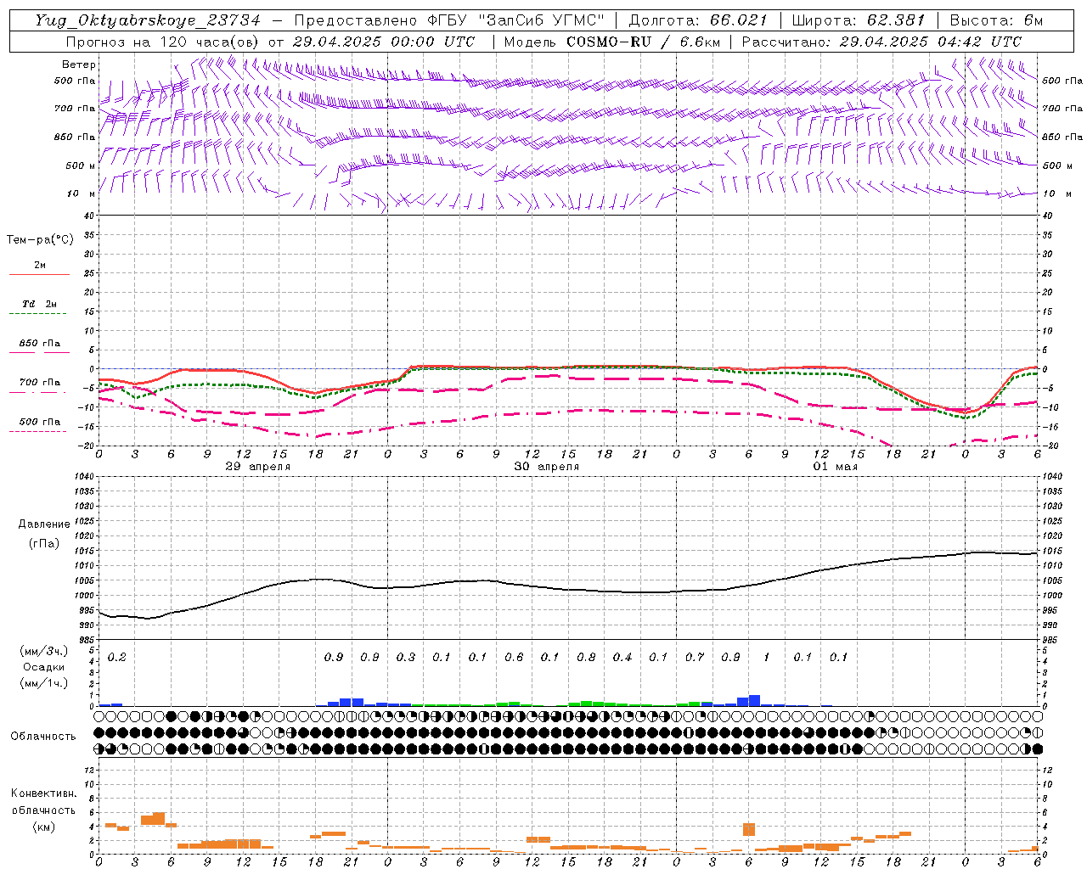Select the text Предоставлено ФГБУ "ЗапСиб УГМС"
Image resolution: width=1087 pixels, height=869 pixels.
pyautogui.click(x=450, y=20)
